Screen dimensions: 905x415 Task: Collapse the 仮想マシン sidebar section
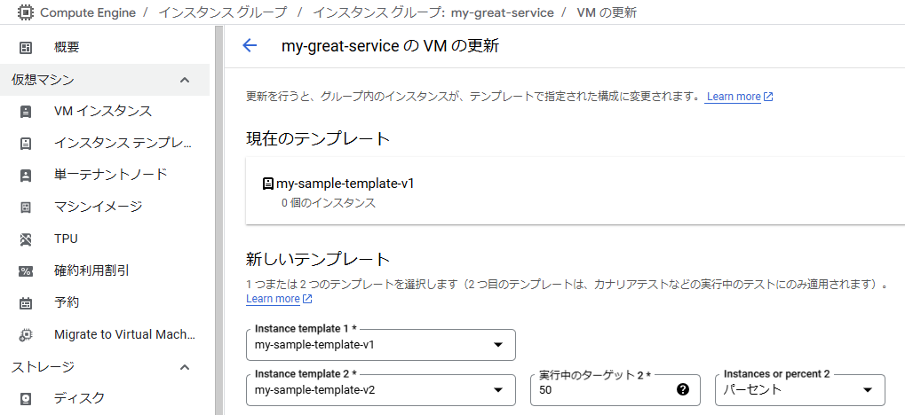pyautogui.click(x=185, y=80)
